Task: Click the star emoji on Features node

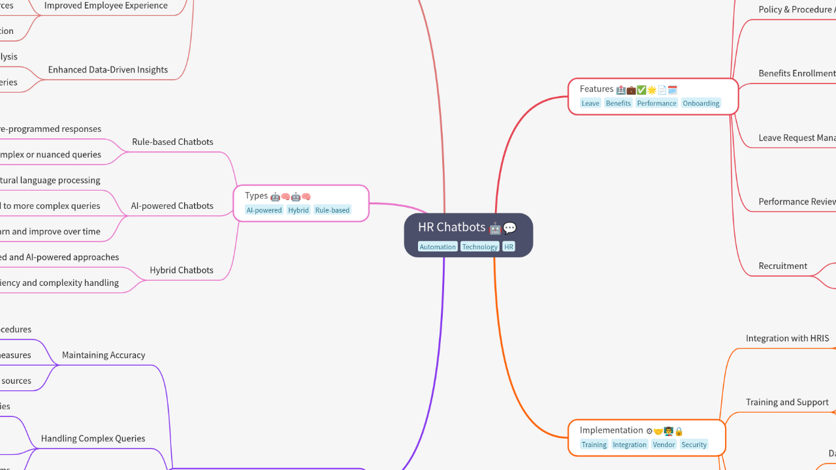Action: pyautogui.click(x=652, y=89)
